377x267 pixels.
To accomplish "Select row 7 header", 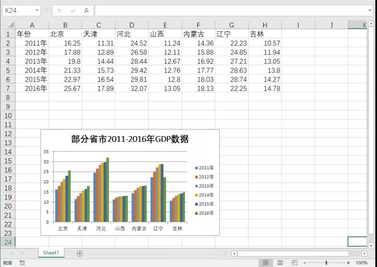I will (8, 88).
